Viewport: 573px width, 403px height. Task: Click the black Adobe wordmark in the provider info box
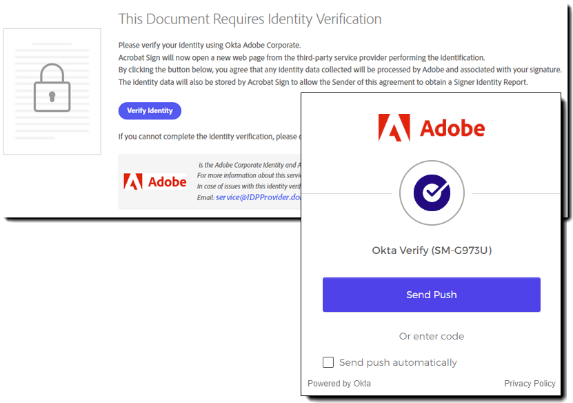[x=167, y=181]
